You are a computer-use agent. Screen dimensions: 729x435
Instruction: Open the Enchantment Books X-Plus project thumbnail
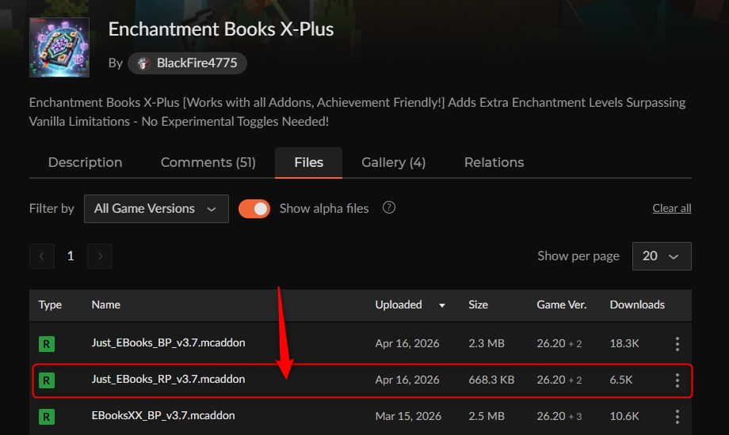(x=59, y=47)
